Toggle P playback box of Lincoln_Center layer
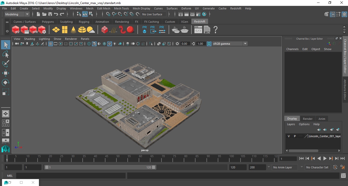This screenshot has height=186, width=348. point(295,136)
